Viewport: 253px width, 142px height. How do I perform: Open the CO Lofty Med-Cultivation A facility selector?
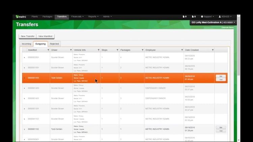(x=213, y=23)
